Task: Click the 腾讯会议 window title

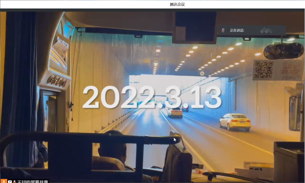Action: click(x=177, y=4)
